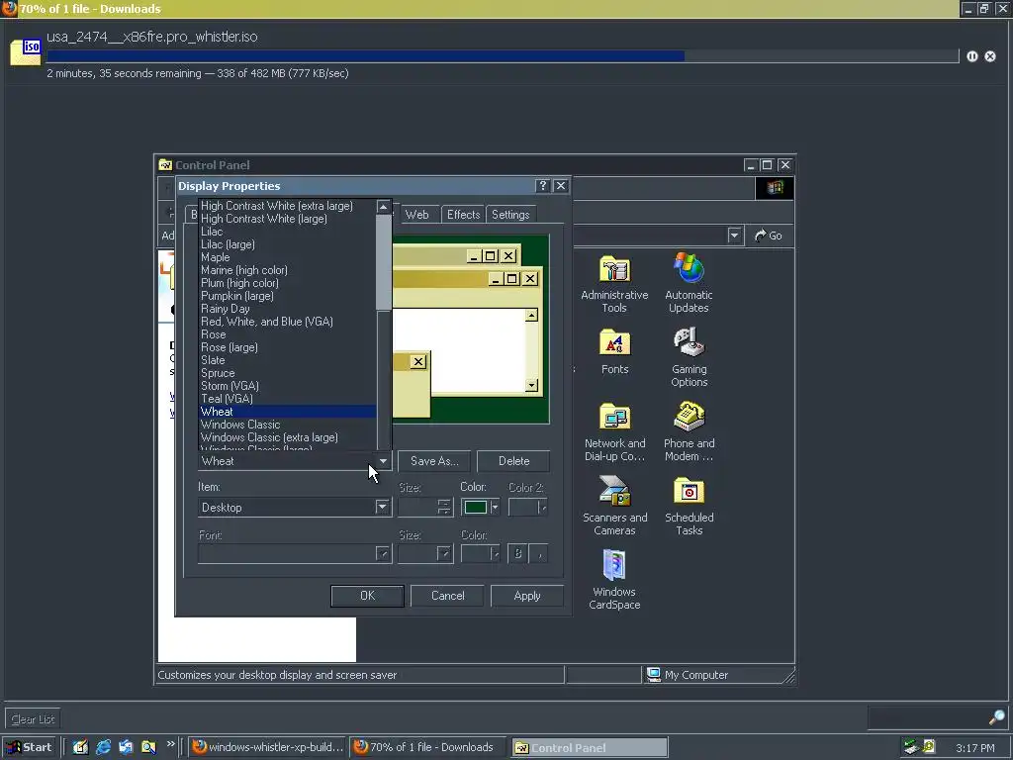The width and height of the screenshot is (1013, 760).
Task: Click OK in Display Properties
Action: click(367, 596)
